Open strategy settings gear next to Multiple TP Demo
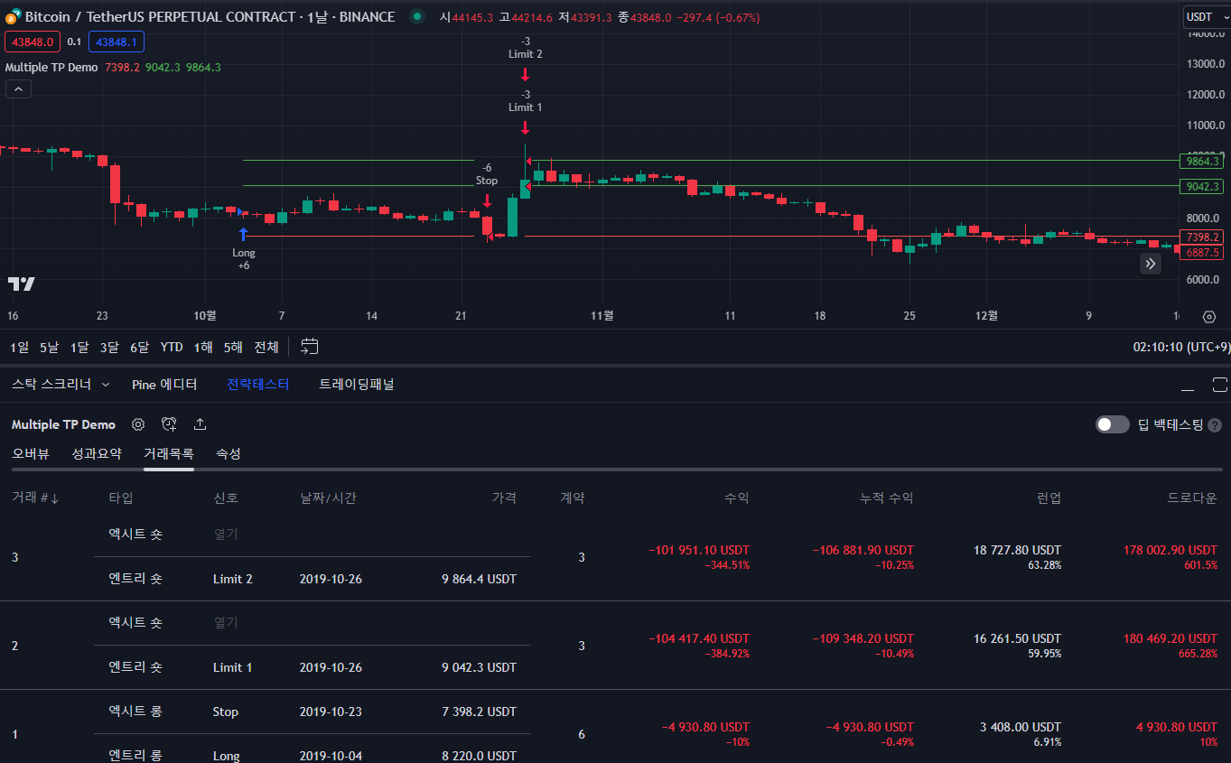 click(138, 424)
